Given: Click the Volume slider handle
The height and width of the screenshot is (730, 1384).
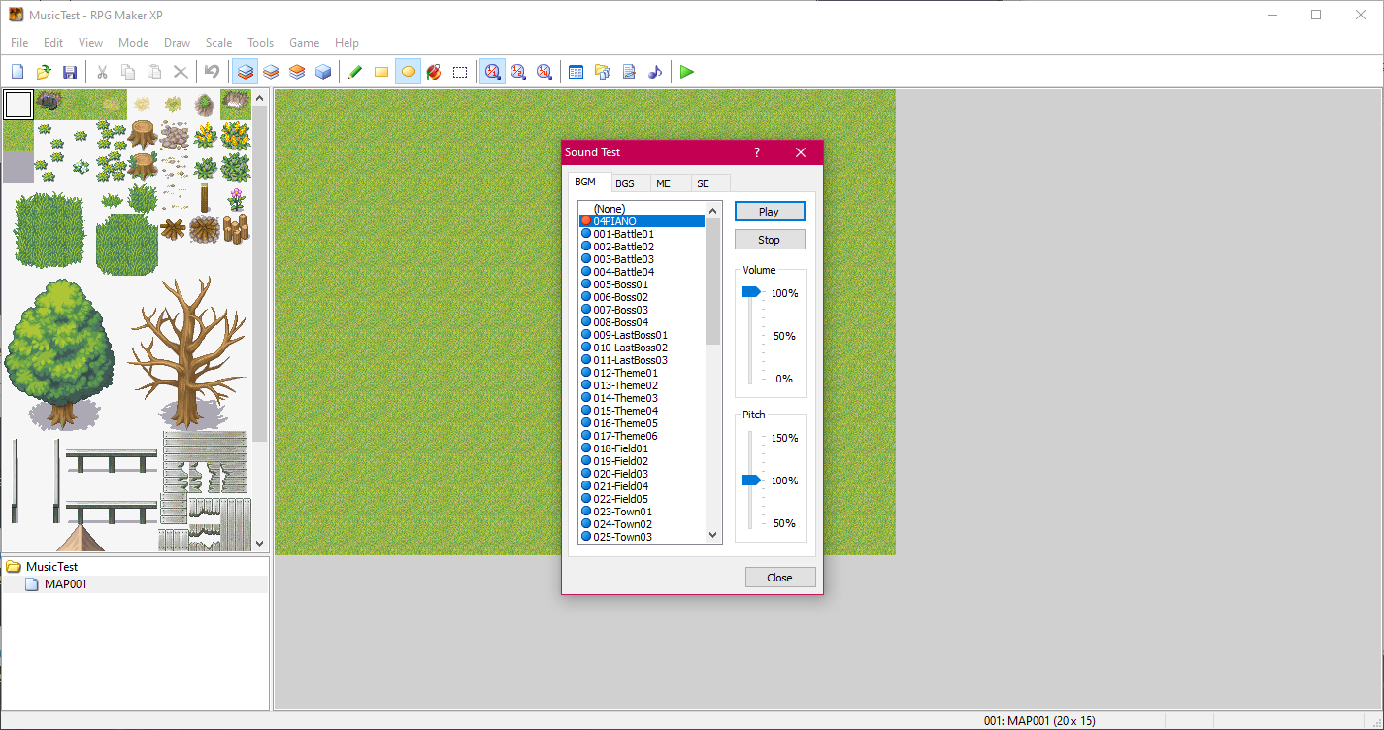Looking at the screenshot, I should coord(751,292).
